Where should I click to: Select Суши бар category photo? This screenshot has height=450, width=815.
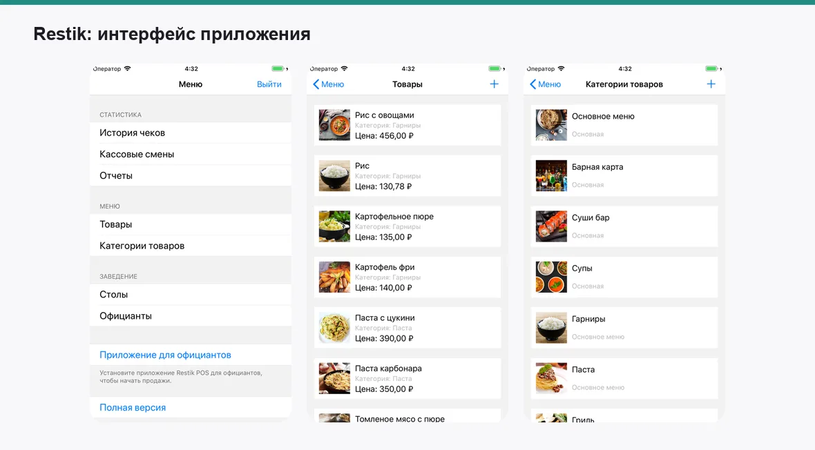[x=551, y=226]
